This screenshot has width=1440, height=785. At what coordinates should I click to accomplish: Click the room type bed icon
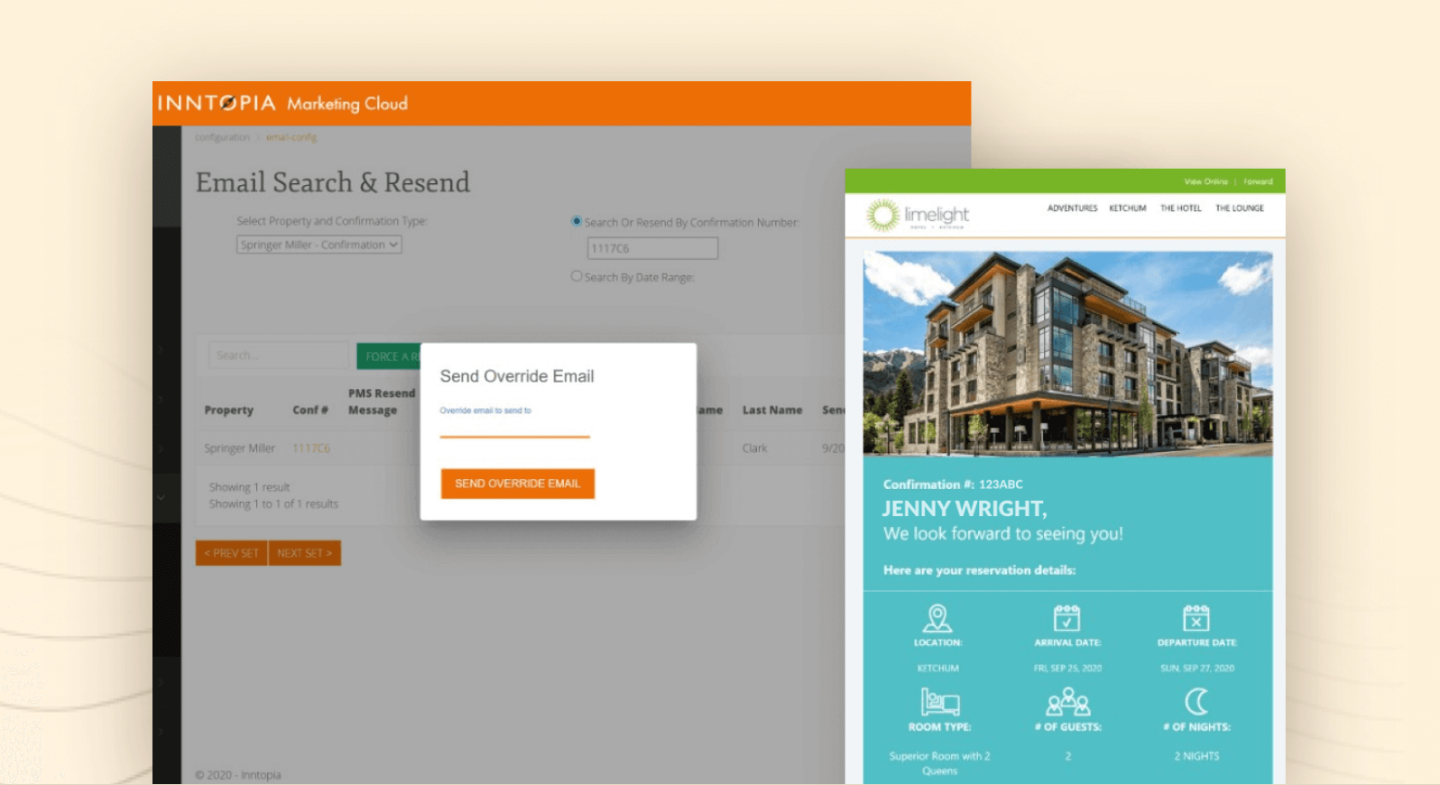click(x=939, y=702)
